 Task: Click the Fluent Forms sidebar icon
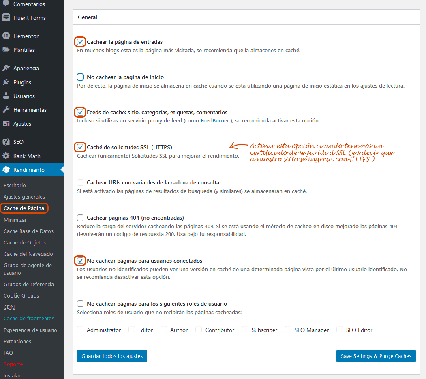(6, 18)
